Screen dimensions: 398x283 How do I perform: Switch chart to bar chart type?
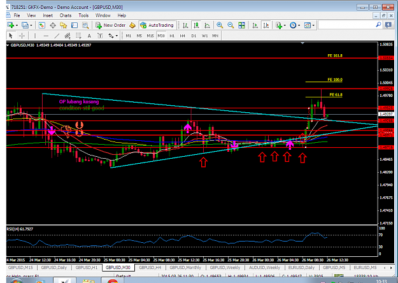(185, 25)
